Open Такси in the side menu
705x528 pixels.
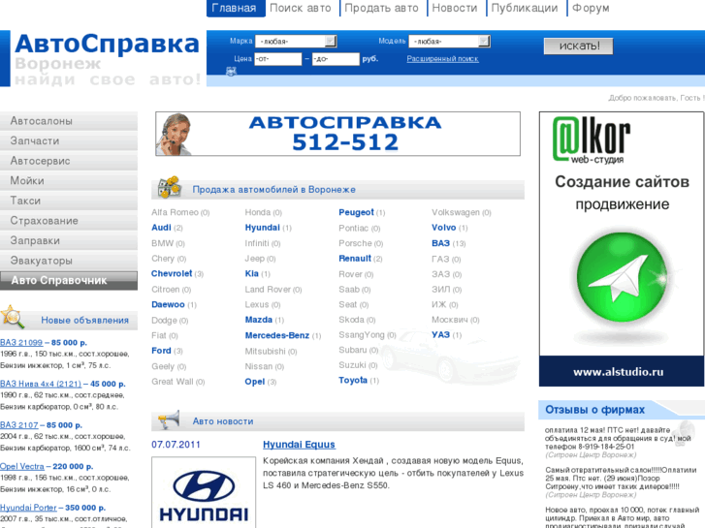pyautogui.click(x=69, y=201)
